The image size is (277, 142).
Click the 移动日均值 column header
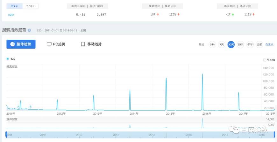pos(97,6)
